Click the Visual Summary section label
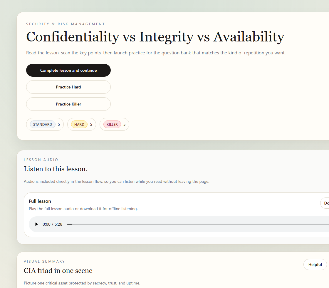 click(44, 262)
